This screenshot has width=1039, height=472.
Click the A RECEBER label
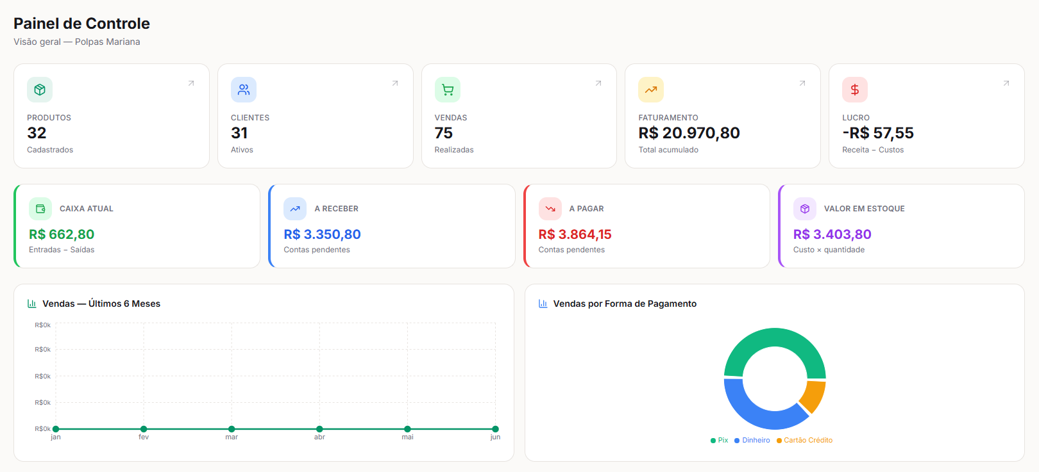(337, 209)
